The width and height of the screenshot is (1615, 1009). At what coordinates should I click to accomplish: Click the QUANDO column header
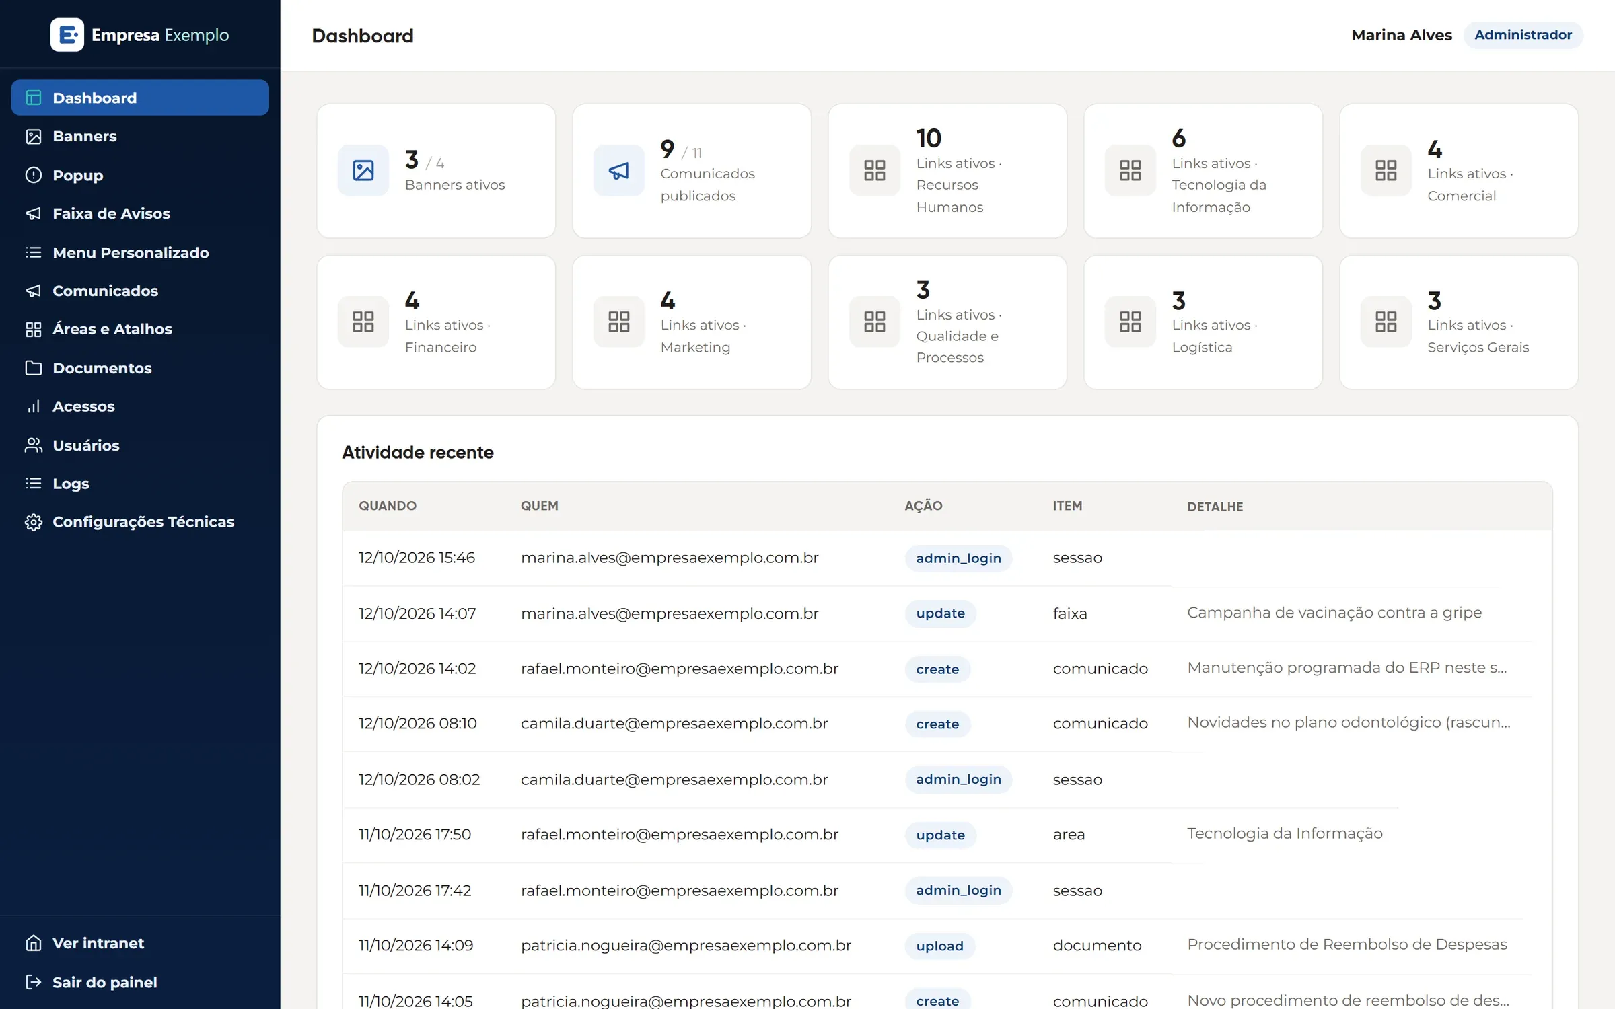coord(388,506)
